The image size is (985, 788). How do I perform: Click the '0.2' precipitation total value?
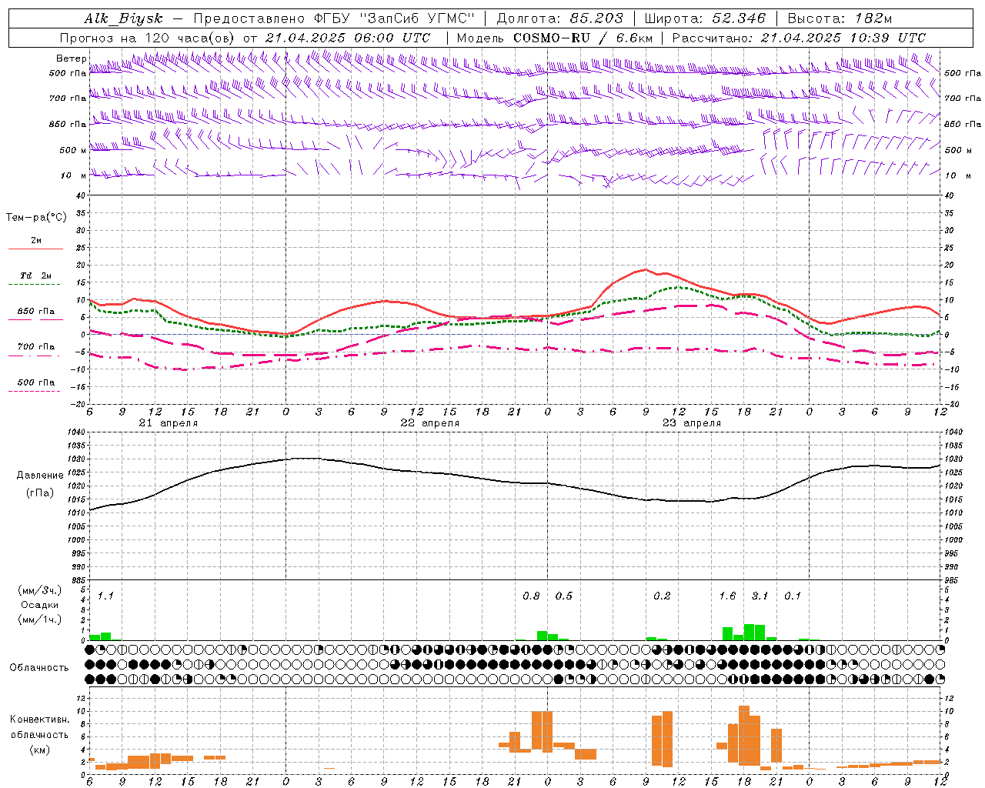(662, 596)
